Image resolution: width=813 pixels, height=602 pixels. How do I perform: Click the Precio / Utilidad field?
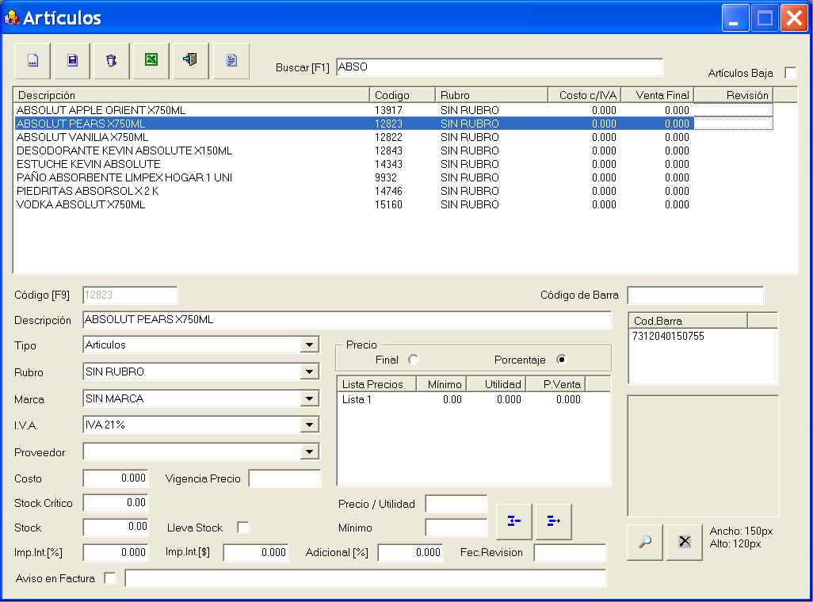456,504
